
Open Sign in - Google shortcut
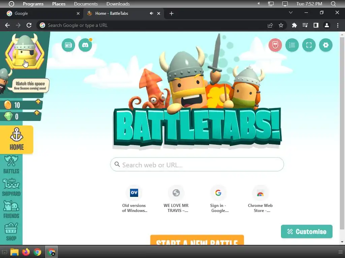click(x=218, y=199)
